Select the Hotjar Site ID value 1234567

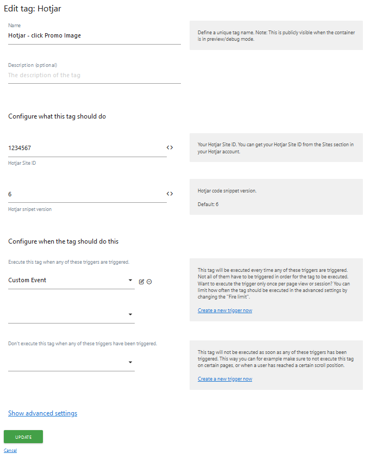click(x=54, y=147)
